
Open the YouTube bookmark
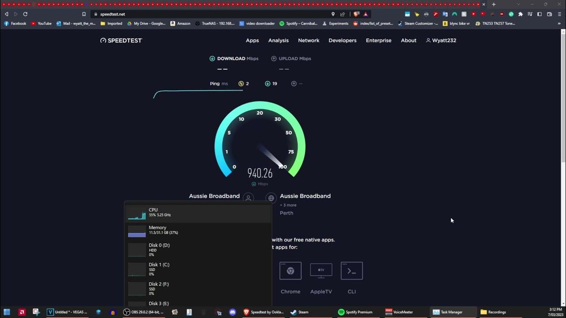tap(41, 23)
